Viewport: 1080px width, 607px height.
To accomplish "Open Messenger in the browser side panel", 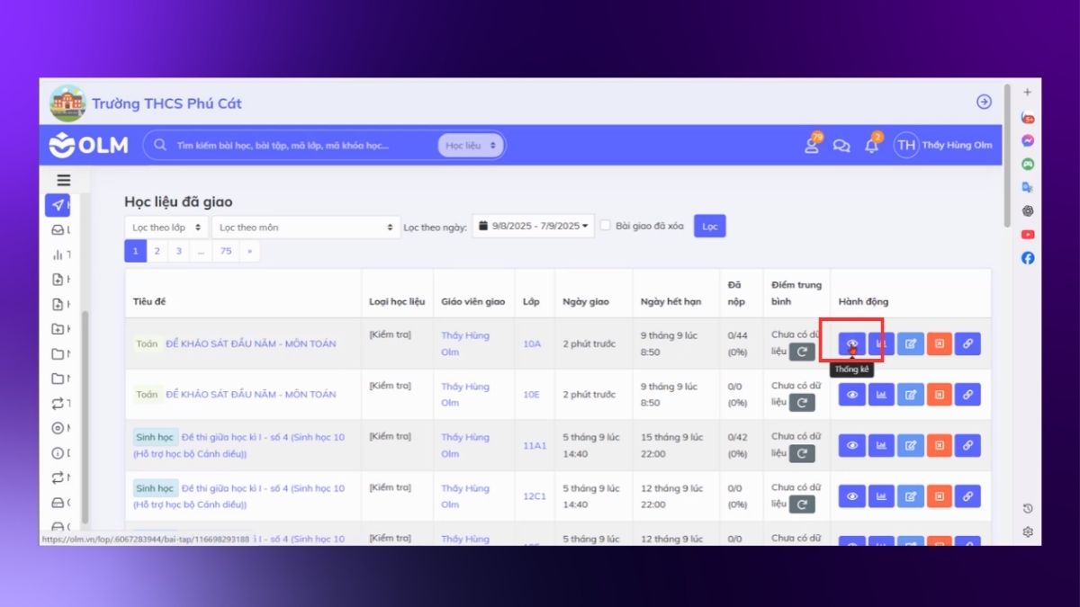I will pos(1028,141).
